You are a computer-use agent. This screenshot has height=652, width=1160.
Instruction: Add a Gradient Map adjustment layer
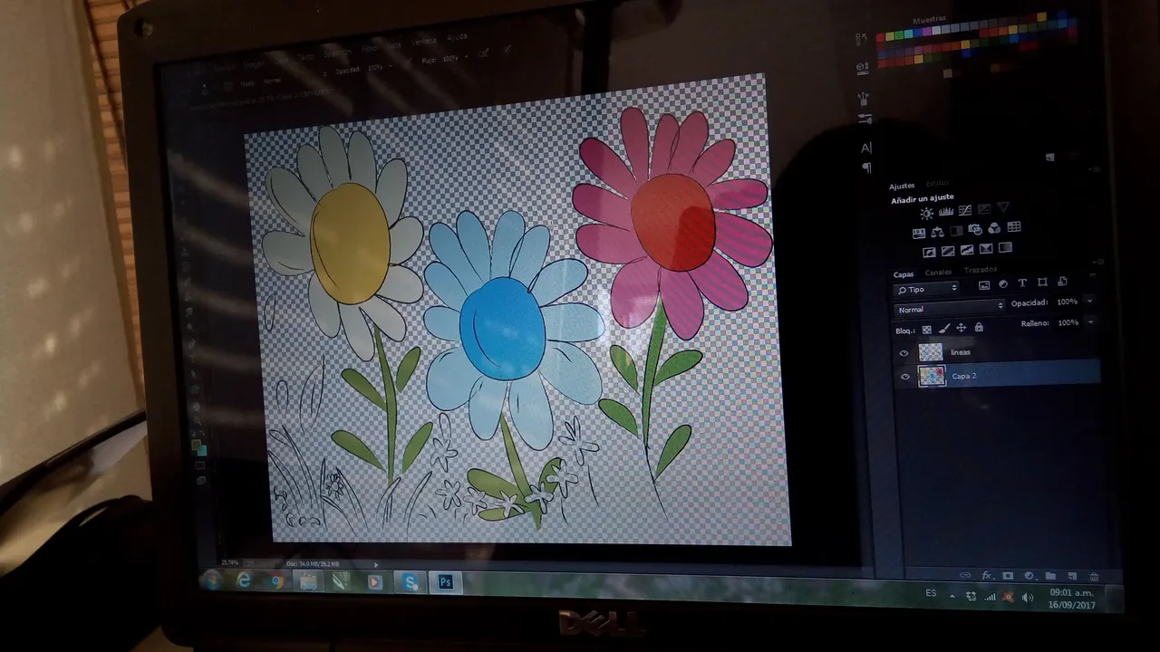(1005, 248)
